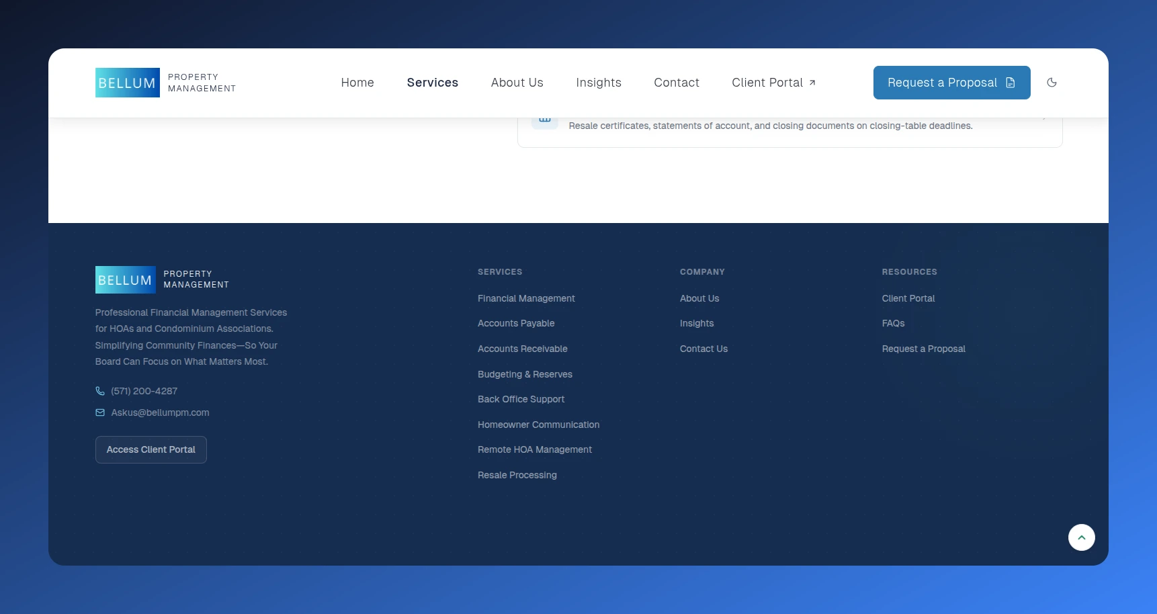Open the Accounts Receivable footer link

(523, 349)
